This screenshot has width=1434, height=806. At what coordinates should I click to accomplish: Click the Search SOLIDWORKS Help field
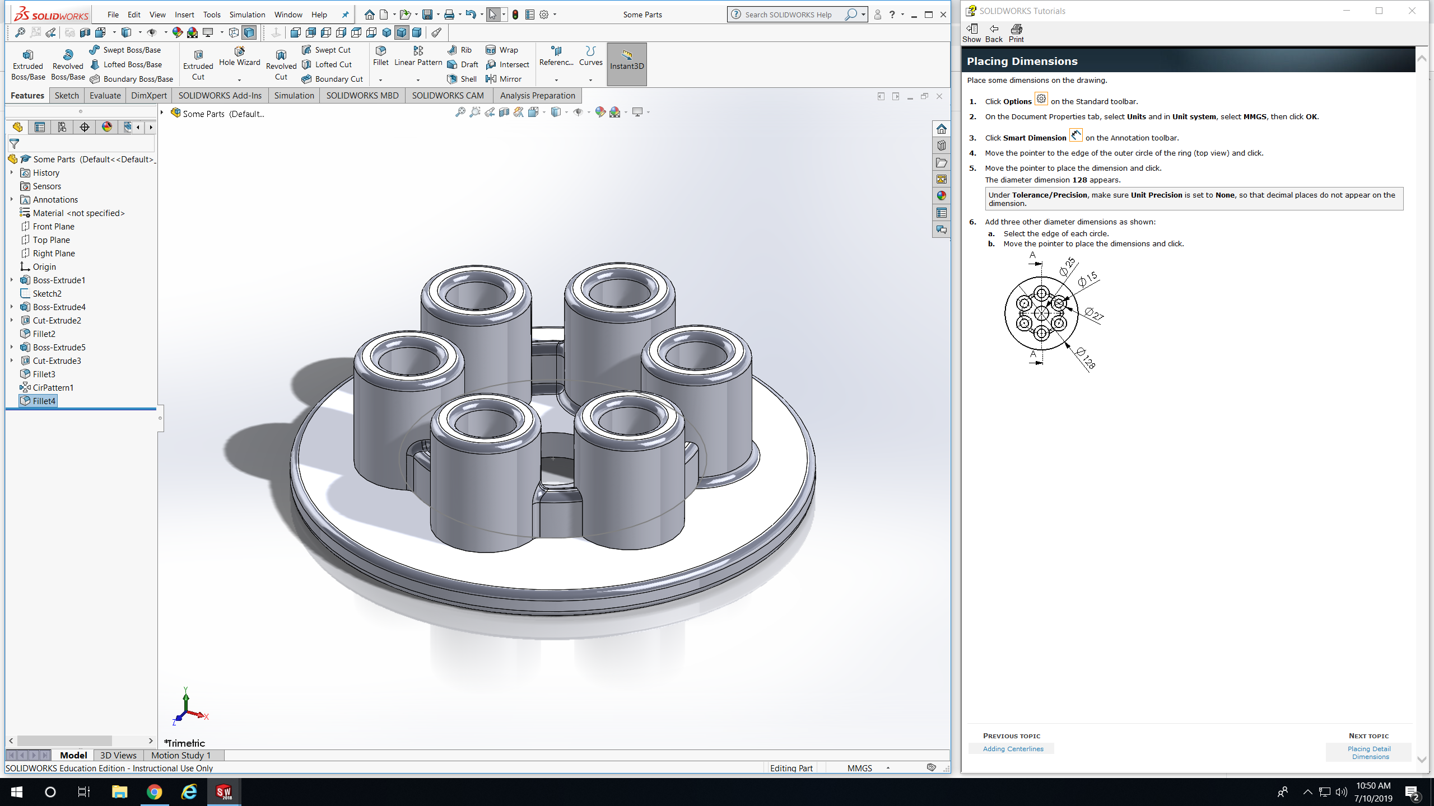pyautogui.click(x=789, y=15)
